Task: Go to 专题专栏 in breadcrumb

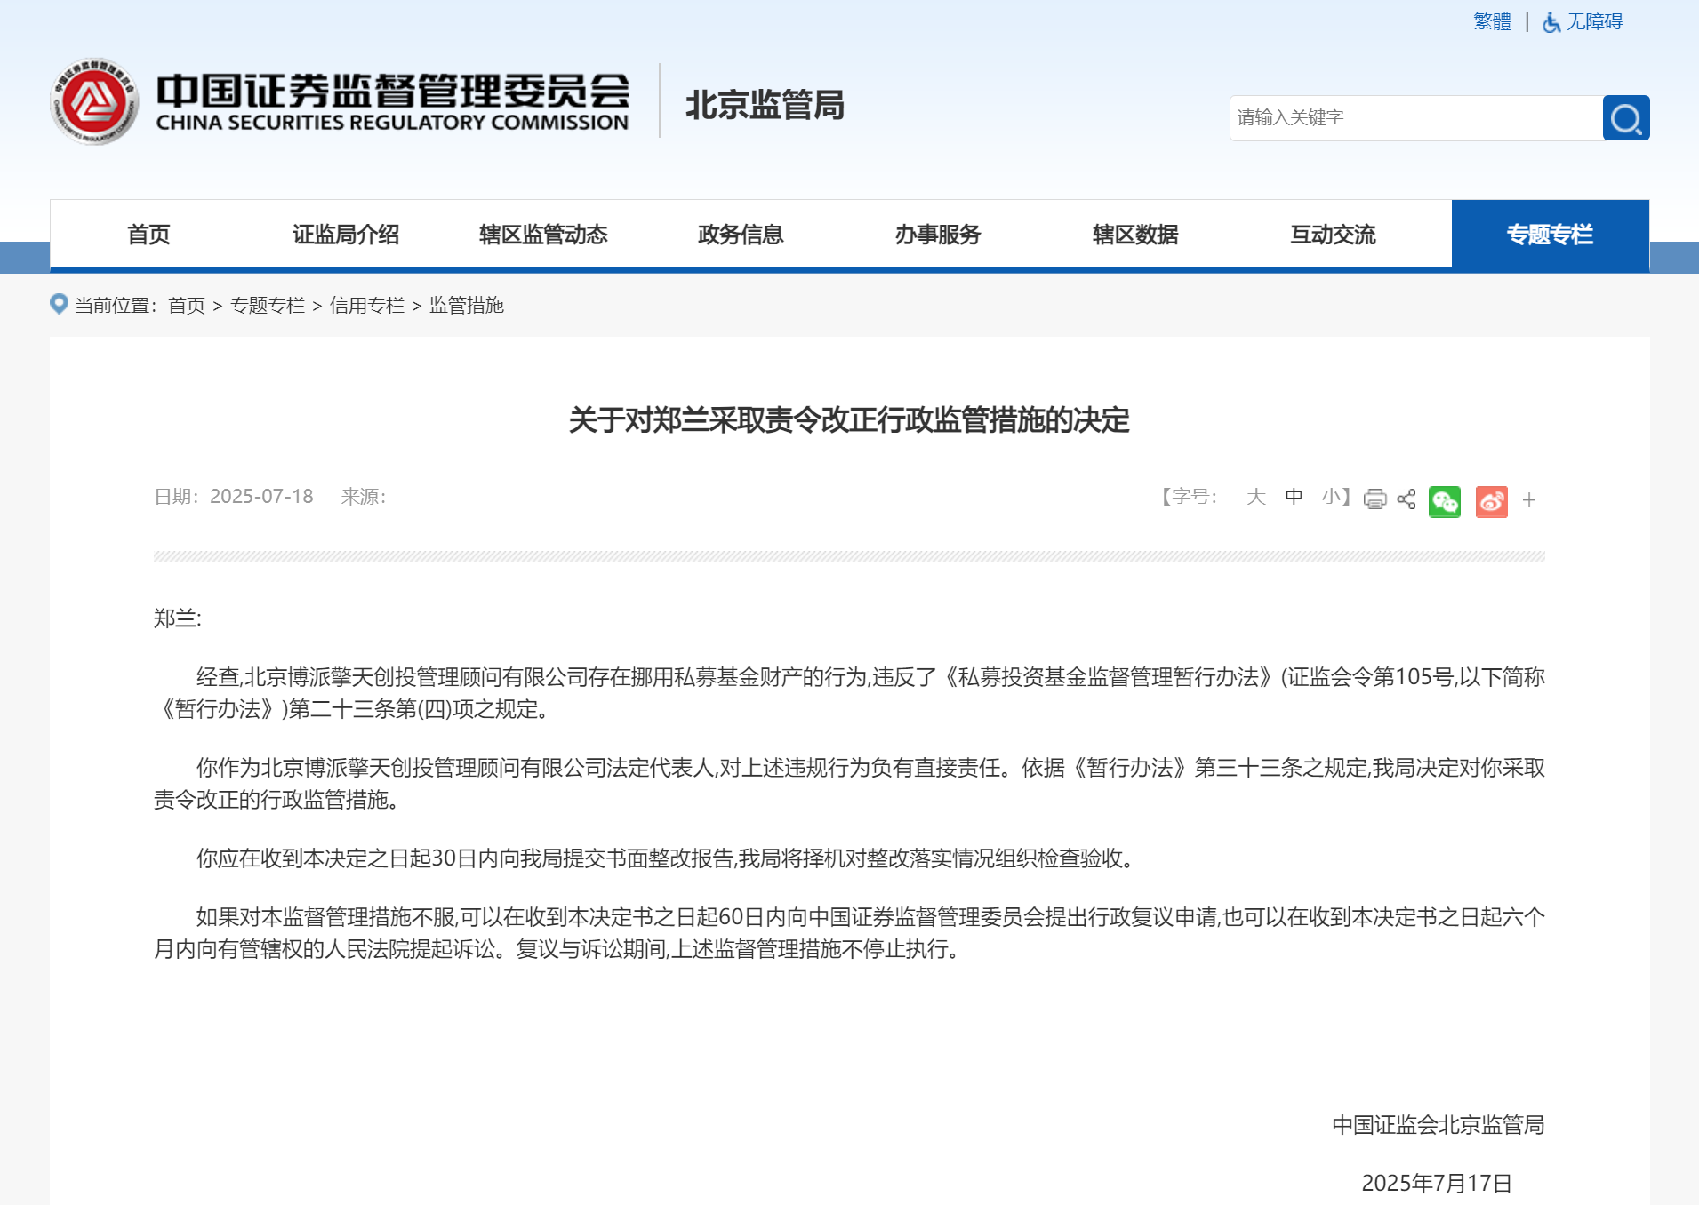Action: point(268,305)
